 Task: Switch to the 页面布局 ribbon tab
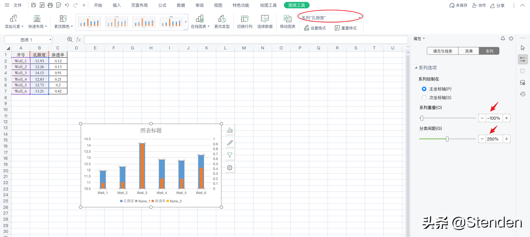point(140,5)
